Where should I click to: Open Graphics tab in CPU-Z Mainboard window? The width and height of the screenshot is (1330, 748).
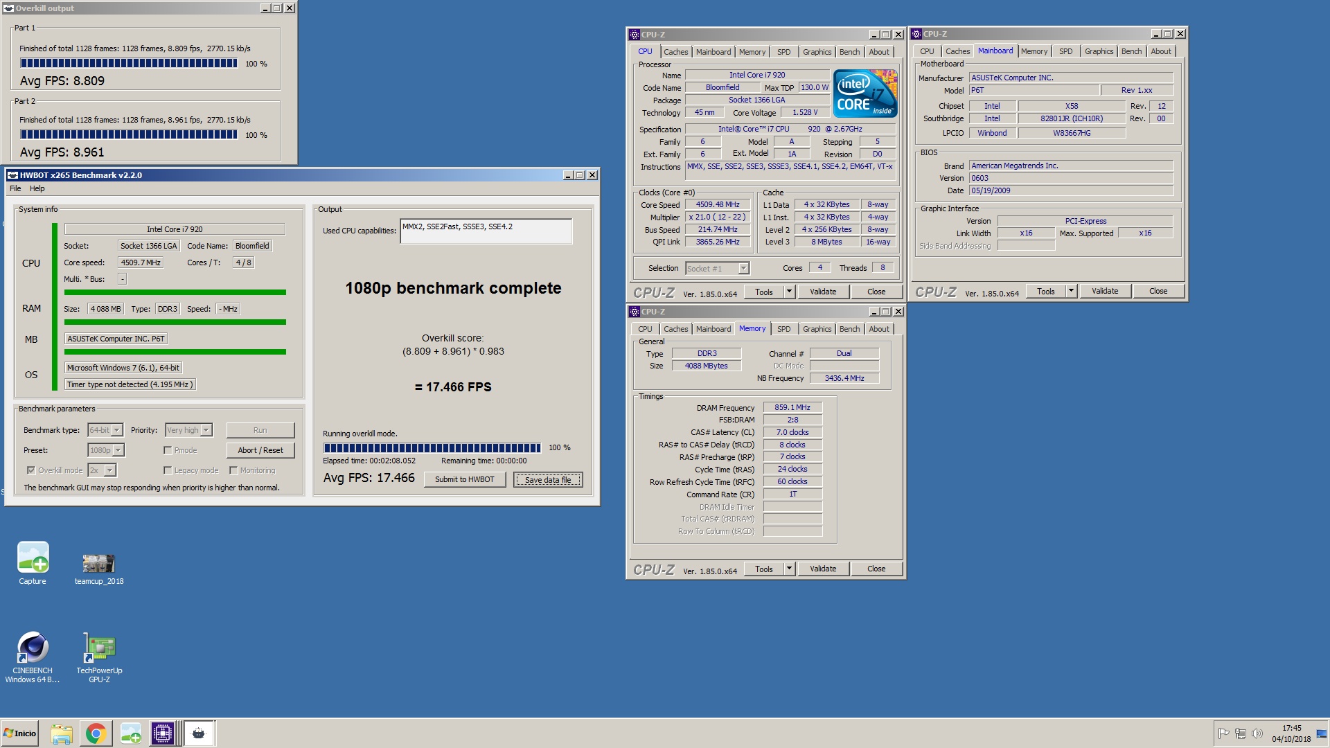point(1099,51)
